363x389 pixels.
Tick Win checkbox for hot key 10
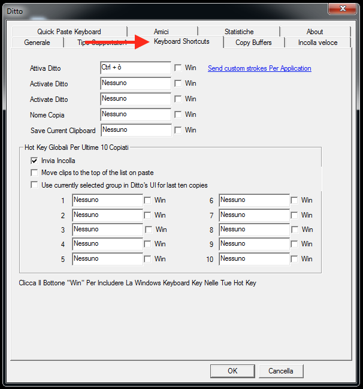[294, 259]
